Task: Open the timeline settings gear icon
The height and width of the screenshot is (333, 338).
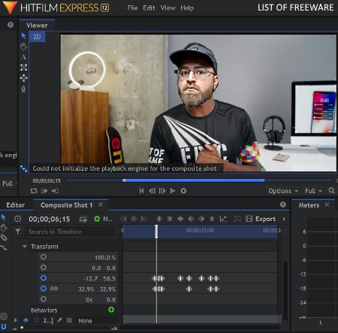Action: tap(4, 316)
